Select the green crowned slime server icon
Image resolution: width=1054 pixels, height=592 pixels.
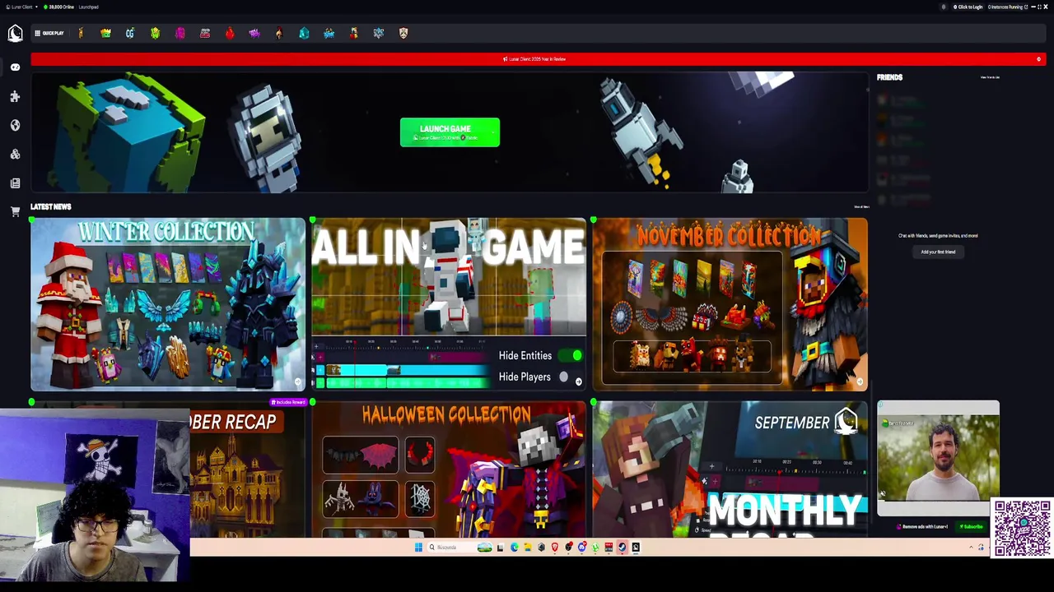point(105,33)
